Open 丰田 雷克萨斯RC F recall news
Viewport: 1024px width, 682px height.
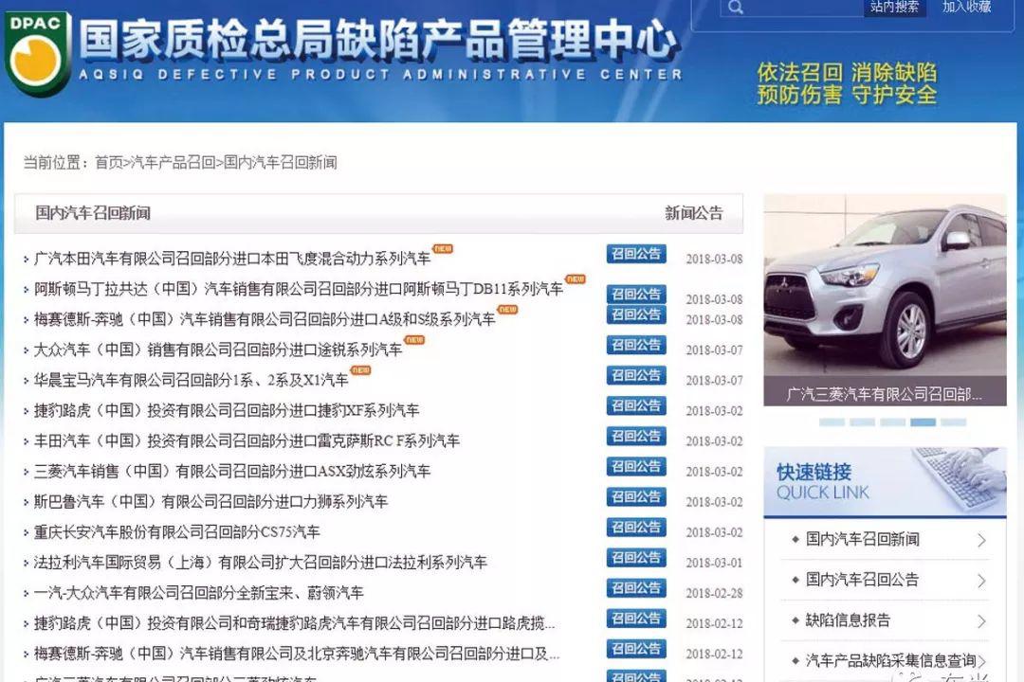click(x=247, y=440)
